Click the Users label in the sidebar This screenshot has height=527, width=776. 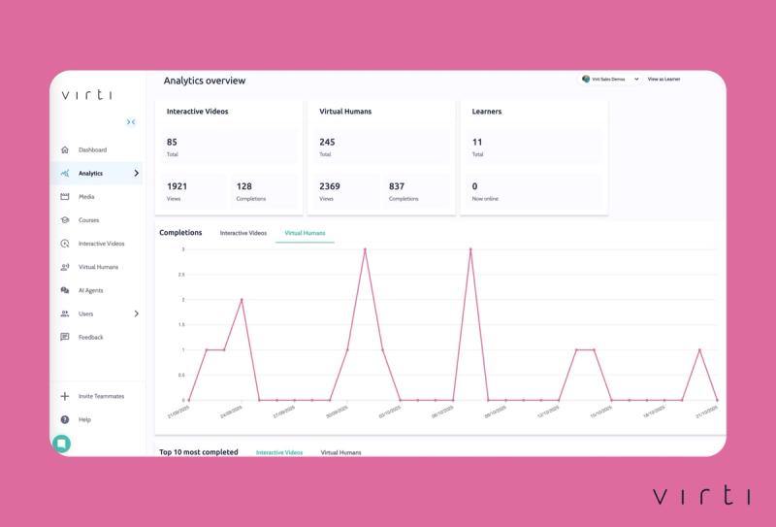click(85, 313)
